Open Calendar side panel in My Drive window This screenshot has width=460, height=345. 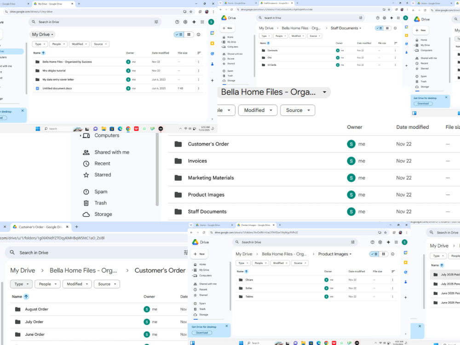(x=213, y=33)
